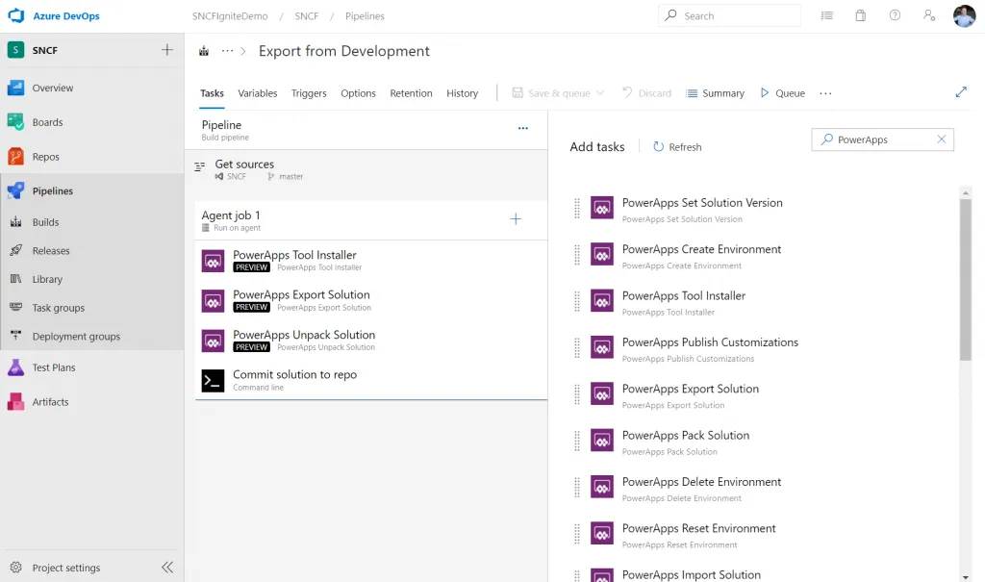Expand the breadcrumb ellipsis
This screenshot has height=582, width=985.
pos(227,51)
